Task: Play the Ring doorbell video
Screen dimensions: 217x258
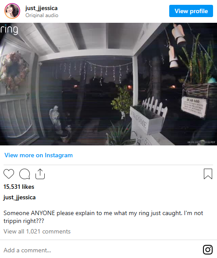Action: (x=109, y=84)
